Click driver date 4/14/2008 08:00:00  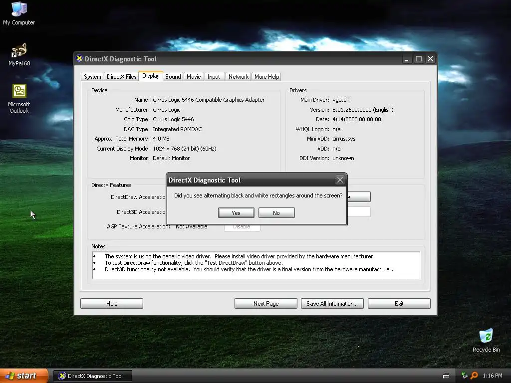[x=356, y=119]
